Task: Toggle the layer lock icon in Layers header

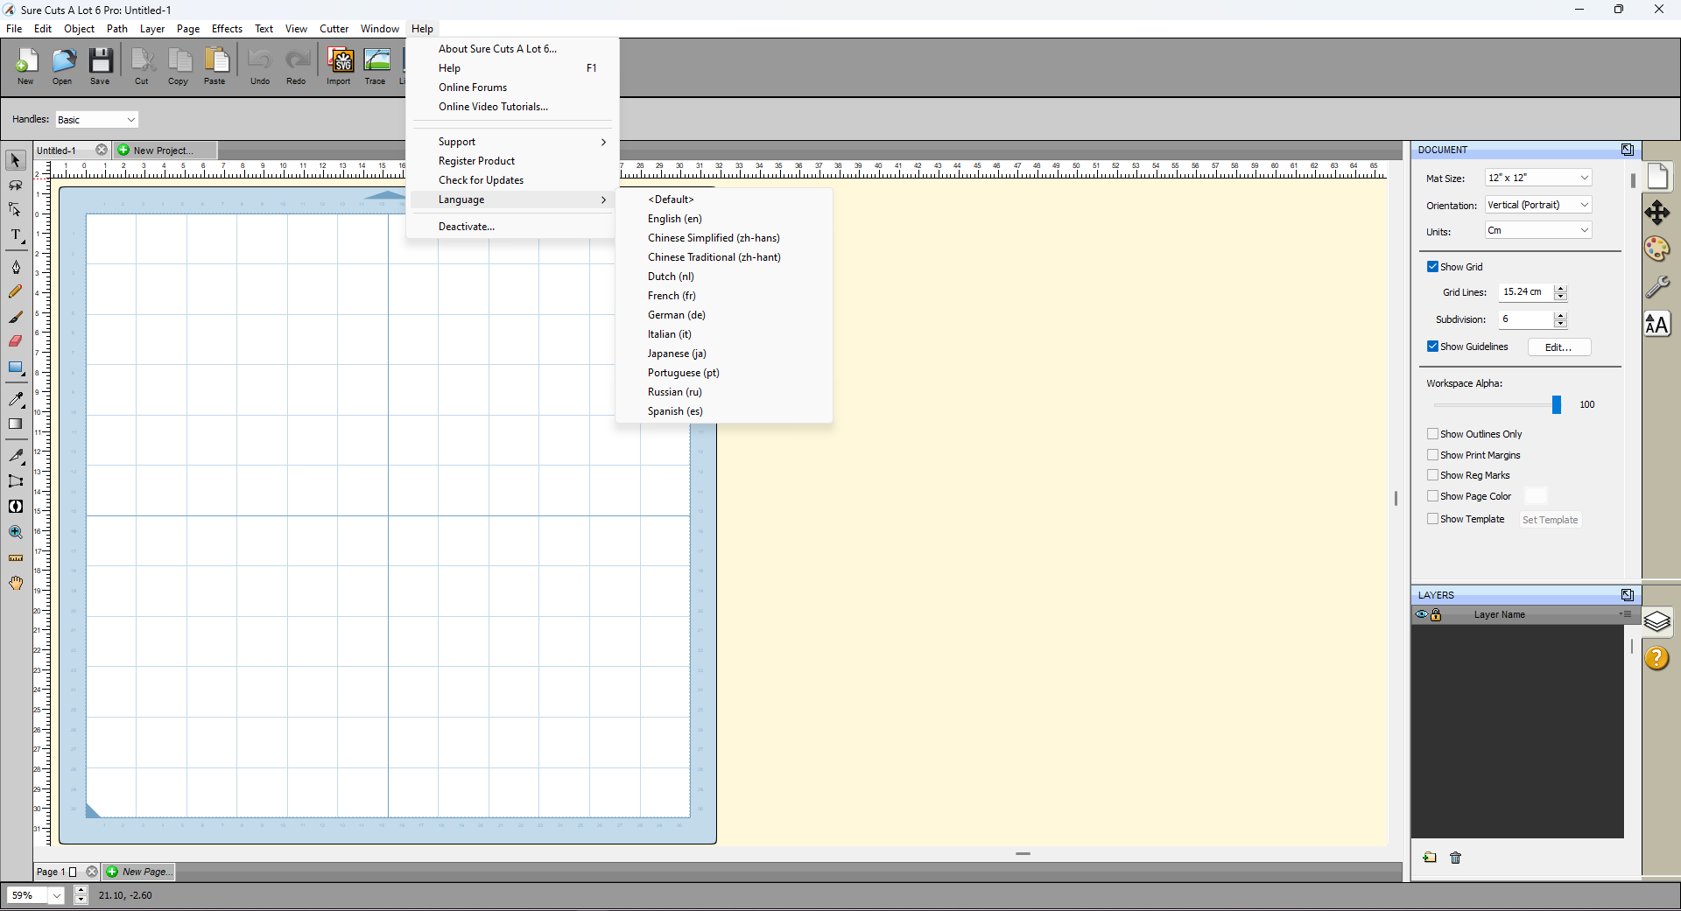Action: coord(1436,614)
